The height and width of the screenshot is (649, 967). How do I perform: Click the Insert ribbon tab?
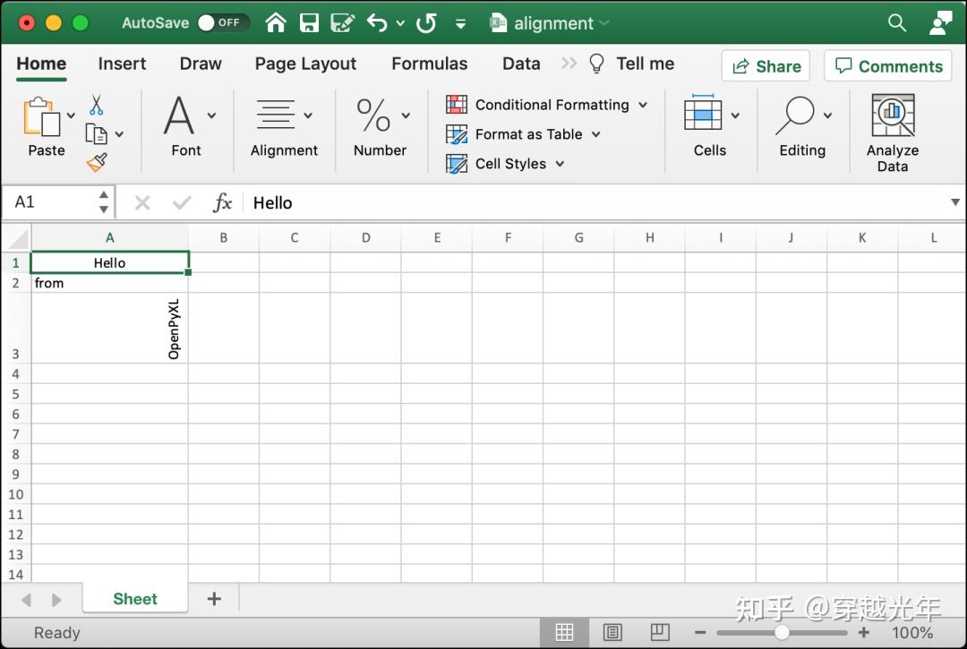click(122, 64)
